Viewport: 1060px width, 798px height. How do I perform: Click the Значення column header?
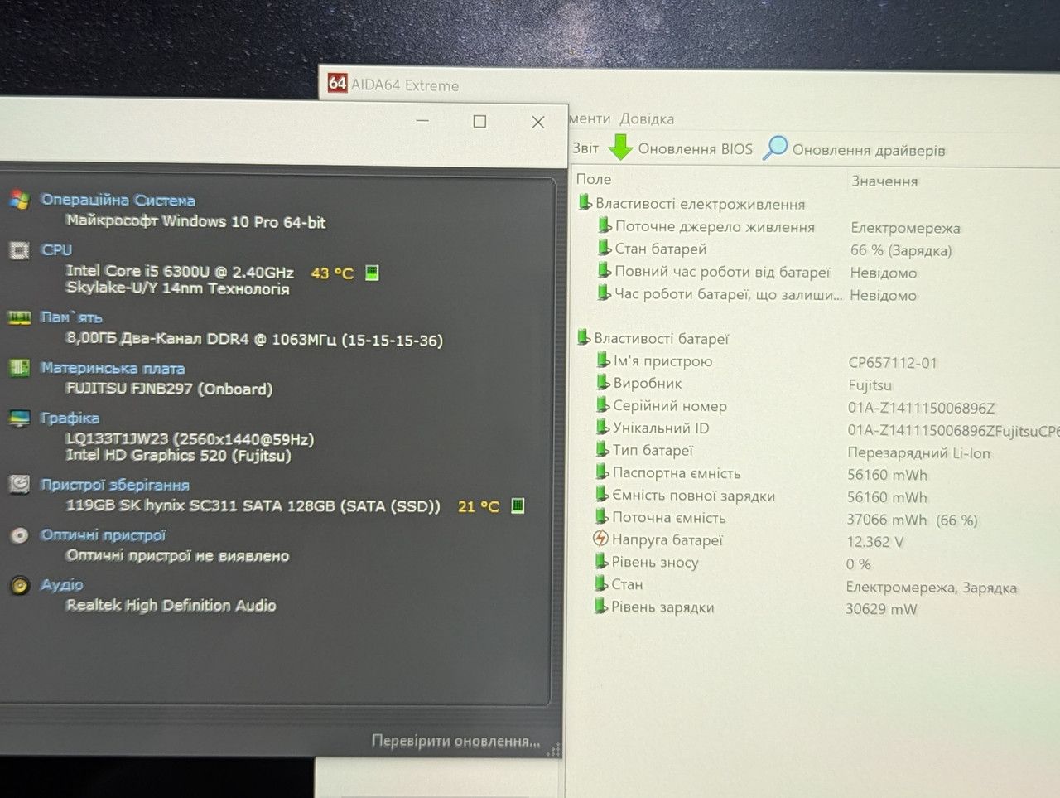884,181
